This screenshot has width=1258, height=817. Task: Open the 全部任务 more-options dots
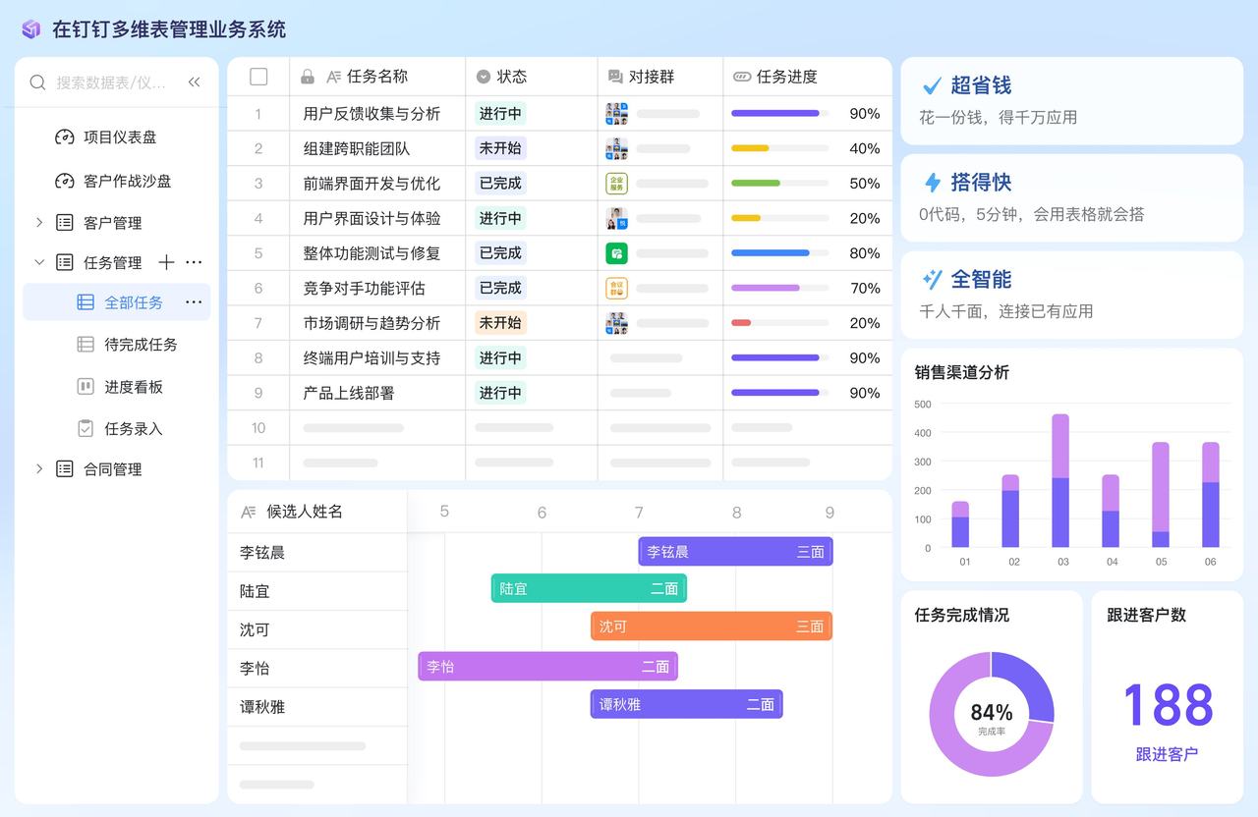point(194,302)
